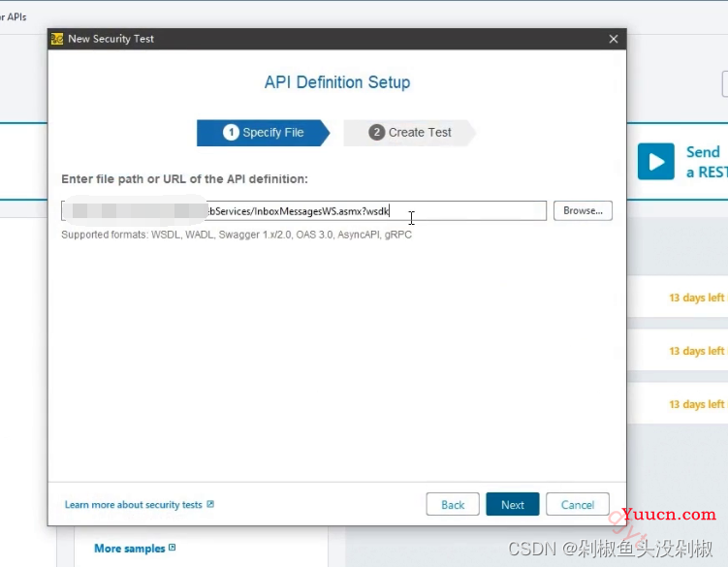Click the Send a REST text in background
This screenshot has width=728, height=567.
coord(707,162)
